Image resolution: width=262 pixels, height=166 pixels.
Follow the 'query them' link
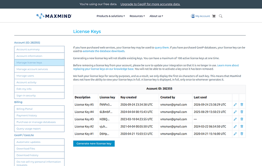tap(162, 47)
